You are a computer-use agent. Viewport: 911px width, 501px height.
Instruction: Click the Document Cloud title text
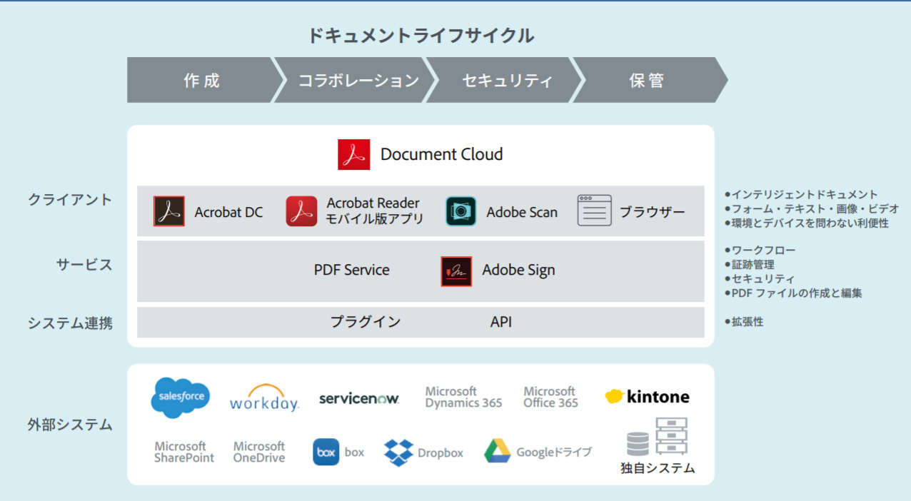click(441, 154)
